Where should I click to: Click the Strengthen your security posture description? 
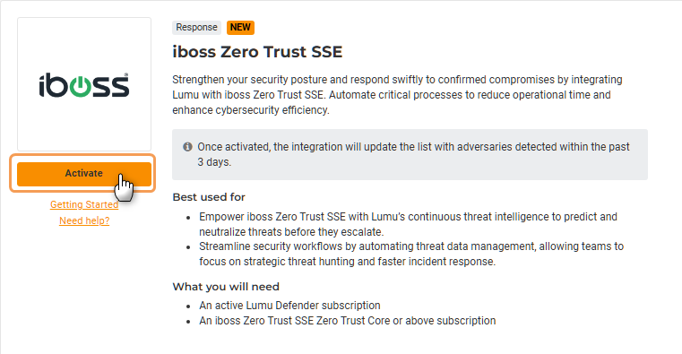[x=397, y=95]
